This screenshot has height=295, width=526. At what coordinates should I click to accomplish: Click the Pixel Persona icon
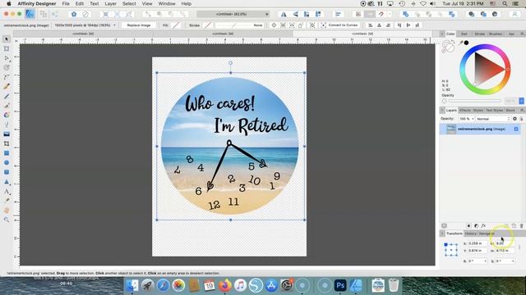44,14
